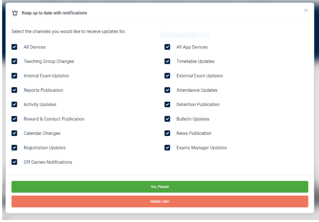The height and width of the screenshot is (222, 319).
Task: Close the notifications dialog with X
Action: [306, 10]
